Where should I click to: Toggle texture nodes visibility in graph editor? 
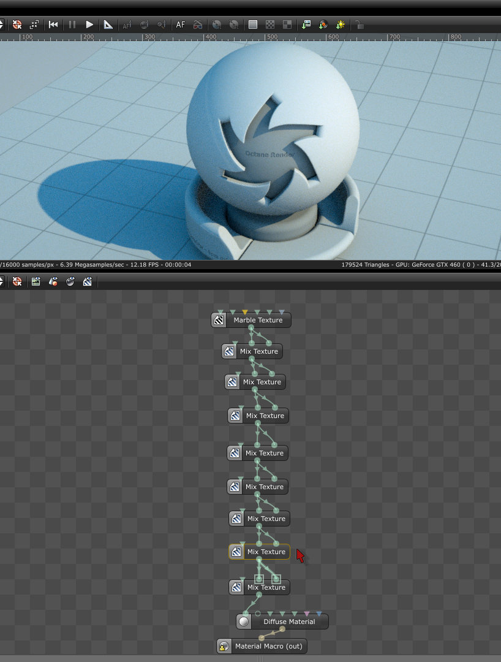click(88, 281)
